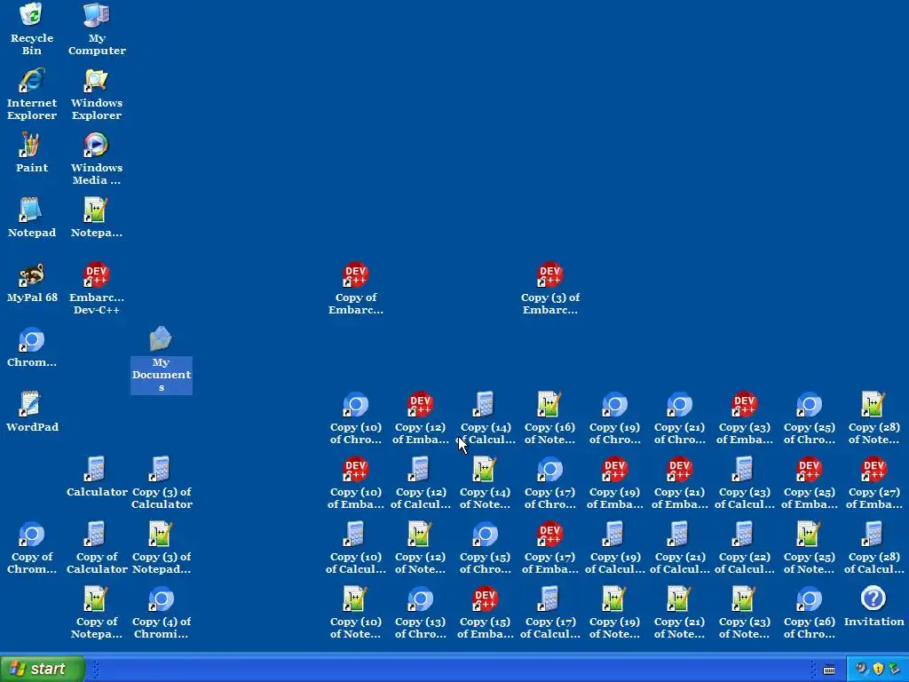Open the yellow security shield tray icon
The width and height of the screenshot is (909, 682).
[878, 670]
